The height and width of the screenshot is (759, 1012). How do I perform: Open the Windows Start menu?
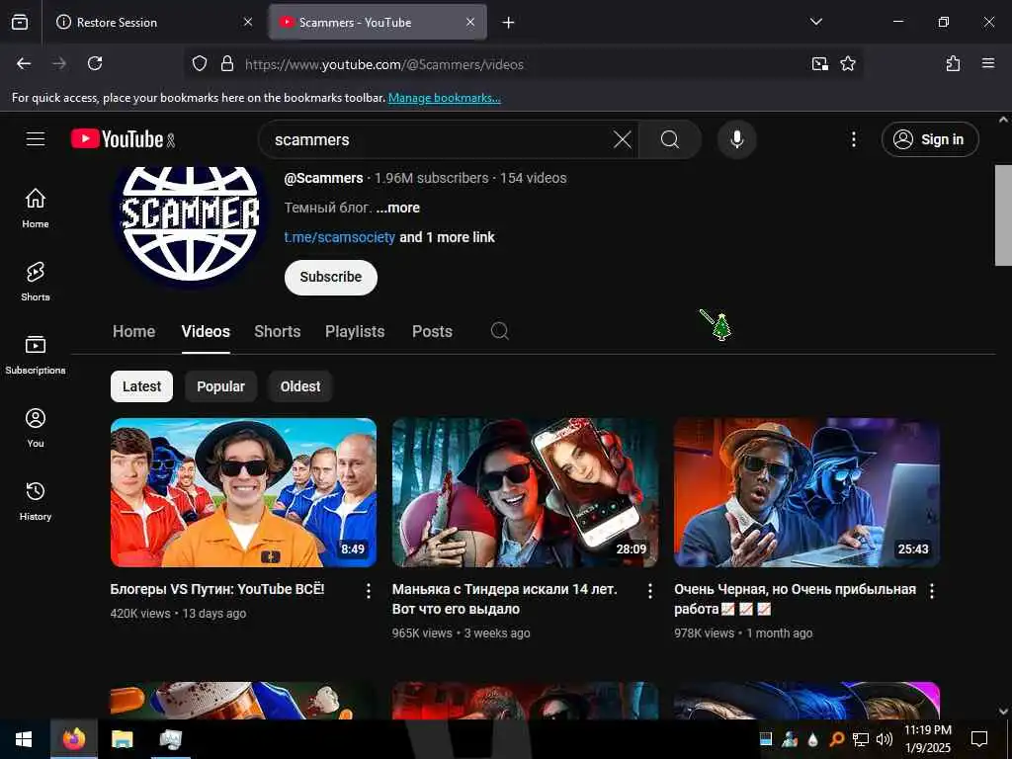(25, 739)
